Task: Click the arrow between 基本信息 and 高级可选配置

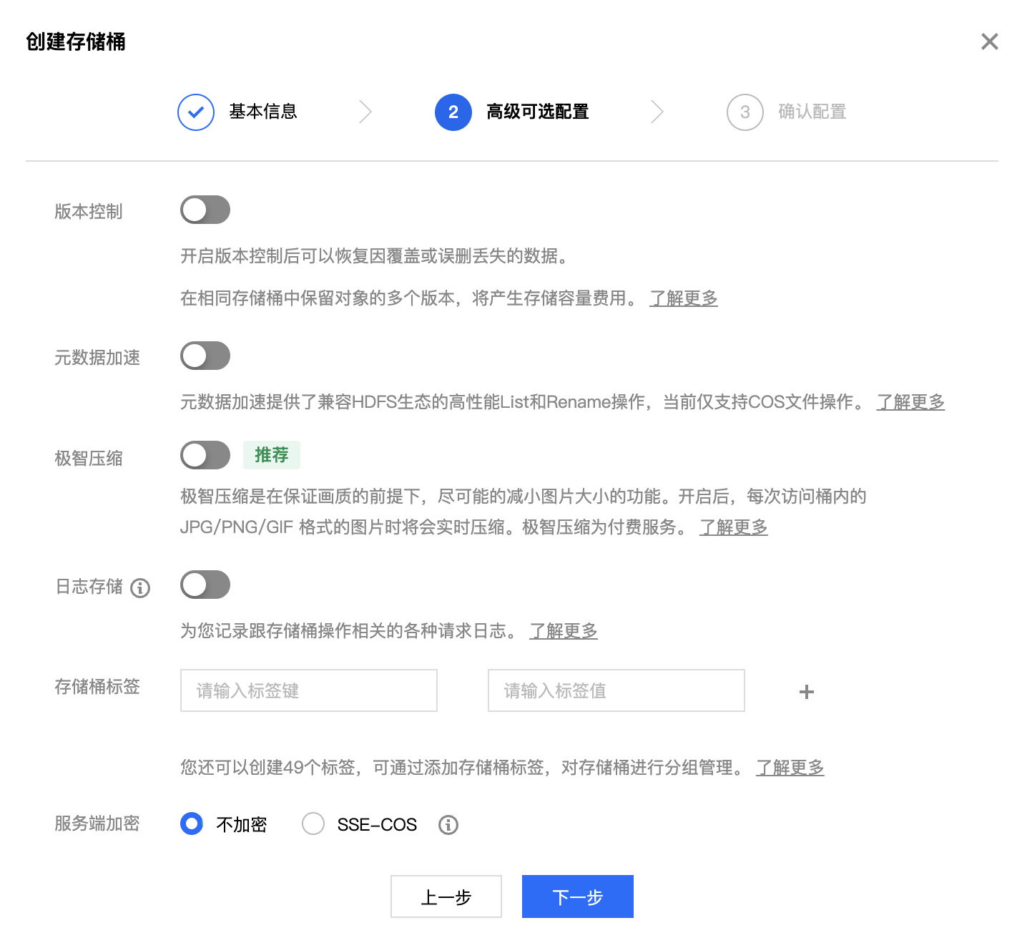Action: pyautogui.click(x=365, y=112)
